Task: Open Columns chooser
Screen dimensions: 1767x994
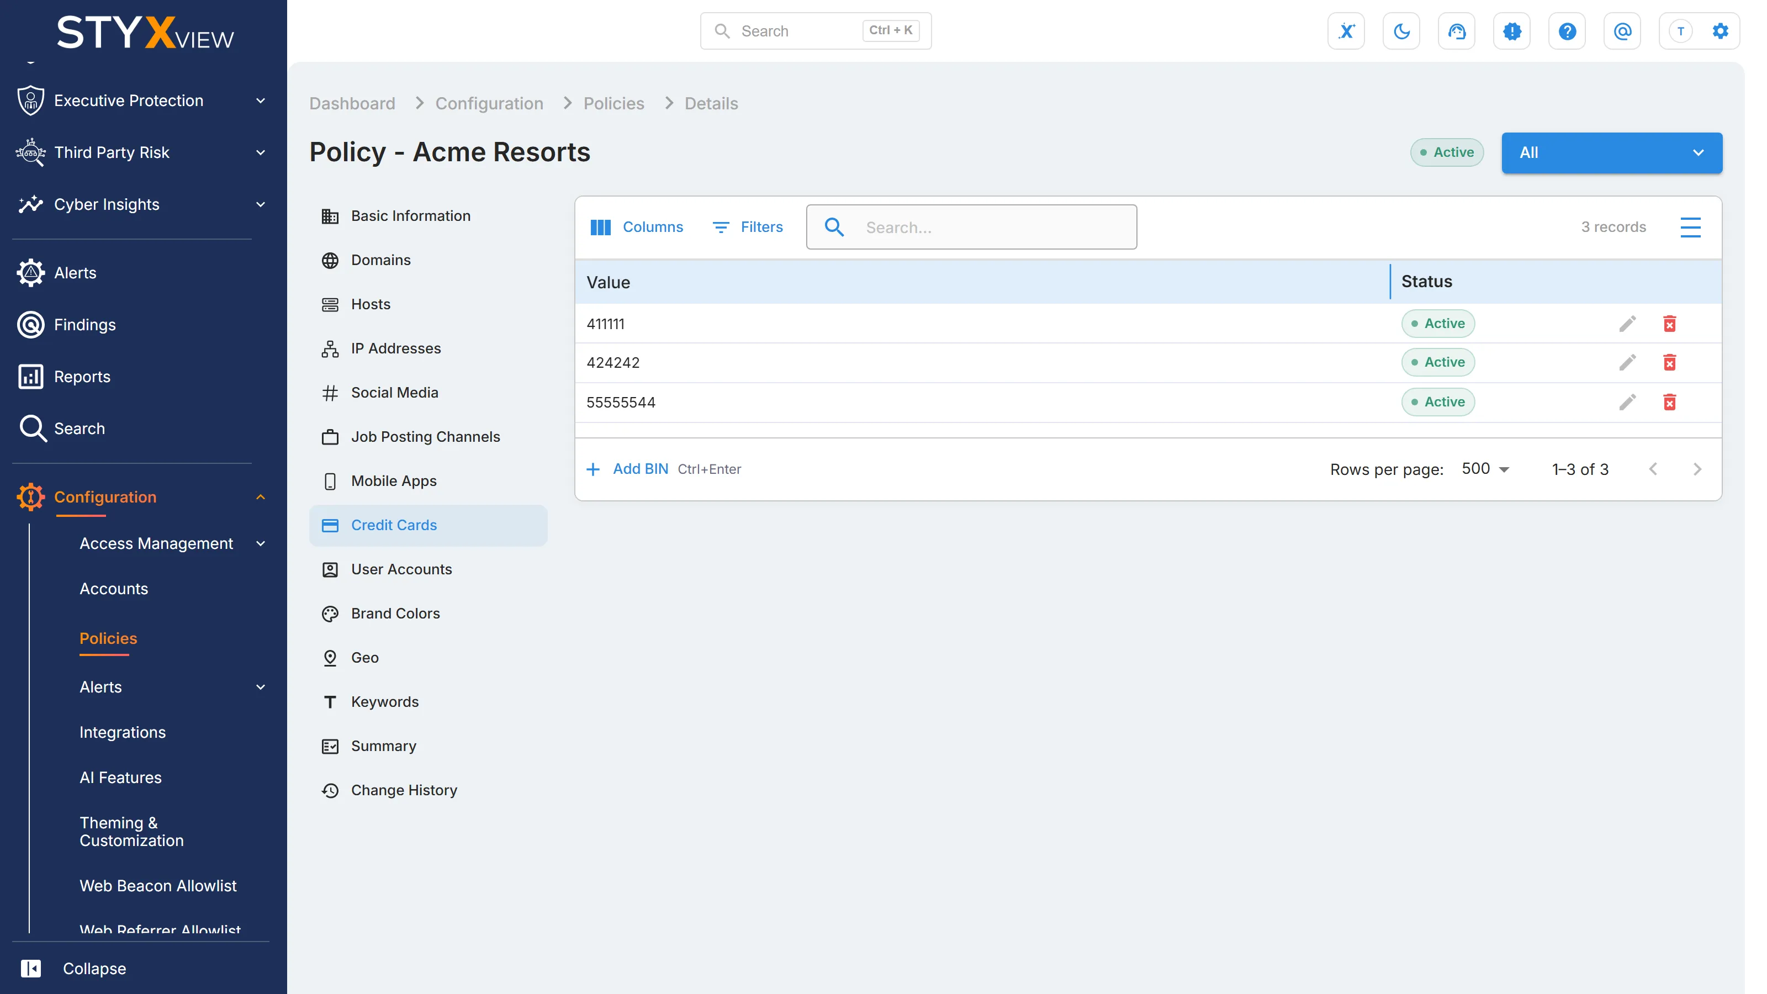Action: [636, 227]
